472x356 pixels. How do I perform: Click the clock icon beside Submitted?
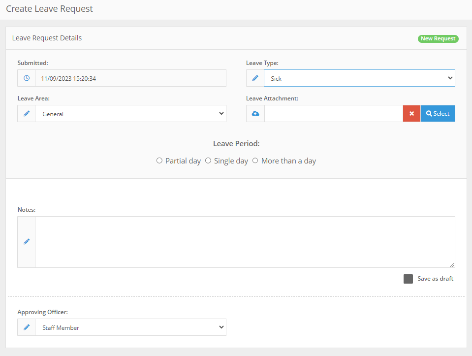click(27, 78)
